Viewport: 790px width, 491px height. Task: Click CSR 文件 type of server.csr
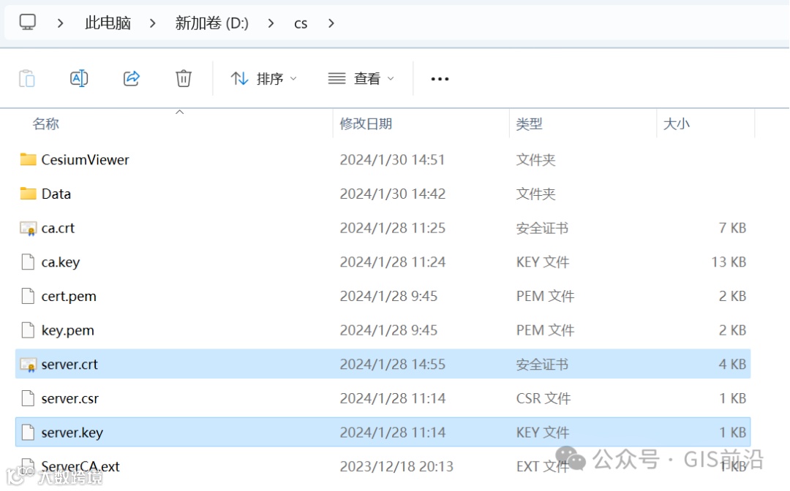pos(543,398)
